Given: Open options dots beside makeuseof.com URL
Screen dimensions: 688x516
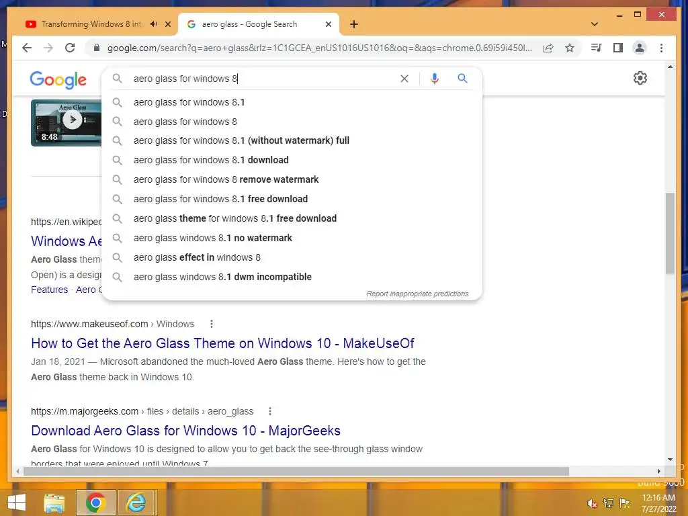Looking at the screenshot, I should (x=212, y=324).
